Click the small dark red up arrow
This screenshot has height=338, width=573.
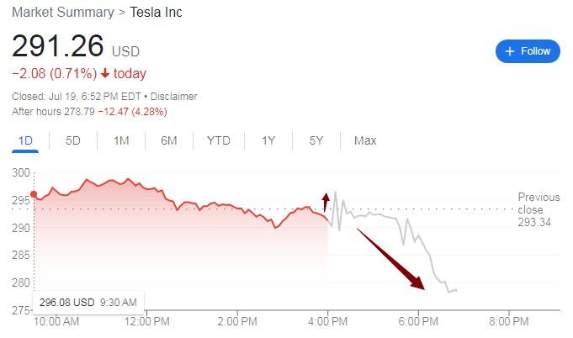click(x=326, y=200)
